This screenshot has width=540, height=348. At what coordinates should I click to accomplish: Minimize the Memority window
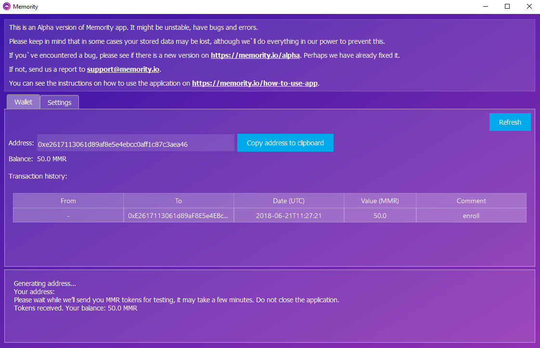click(486, 7)
